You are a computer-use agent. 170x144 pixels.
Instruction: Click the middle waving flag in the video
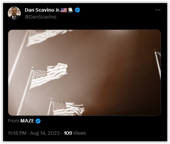(49, 75)
